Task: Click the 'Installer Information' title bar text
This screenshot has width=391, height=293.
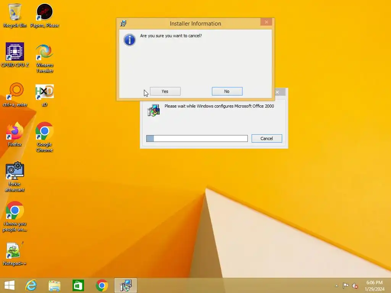Action: click(195, 23)
